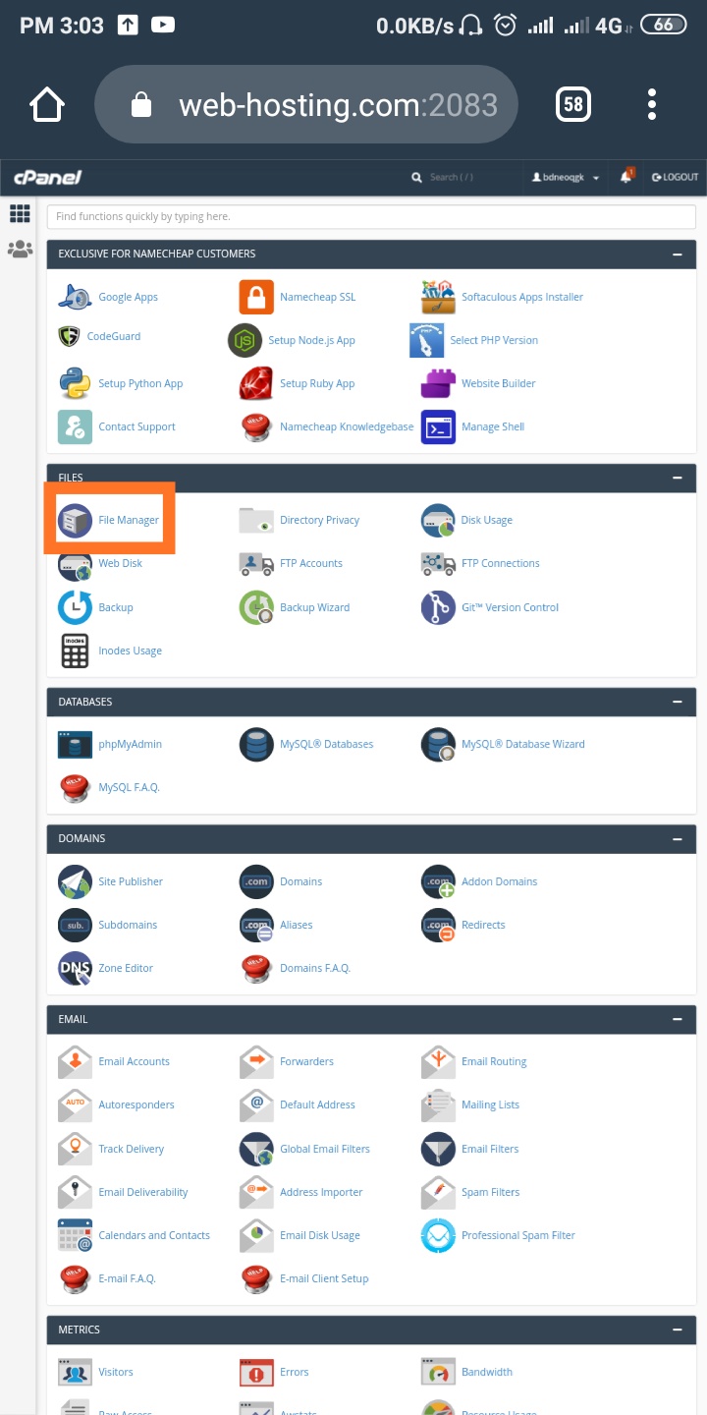This screenshot has height=1415, width=707.
Task: Tap the browser address bar
Action: click(x=306, y=104)
